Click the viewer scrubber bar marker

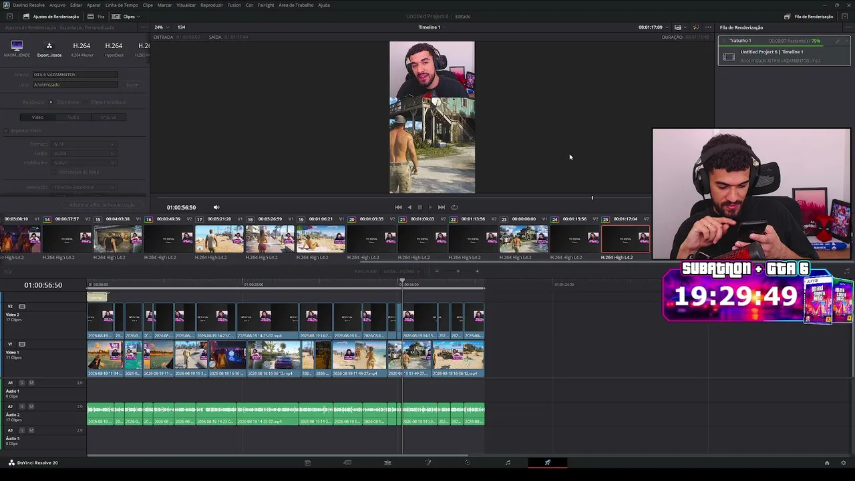[x=592, y=198]
